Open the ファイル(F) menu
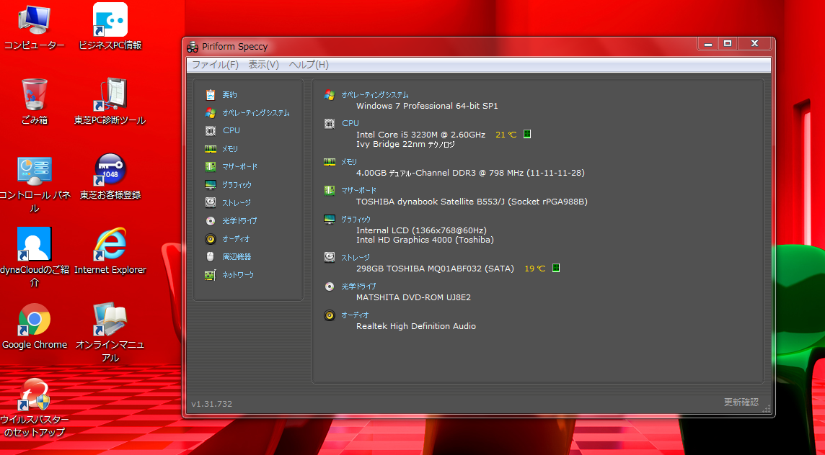The width and height of the screenshot is (825, 455). click(215, 65)
